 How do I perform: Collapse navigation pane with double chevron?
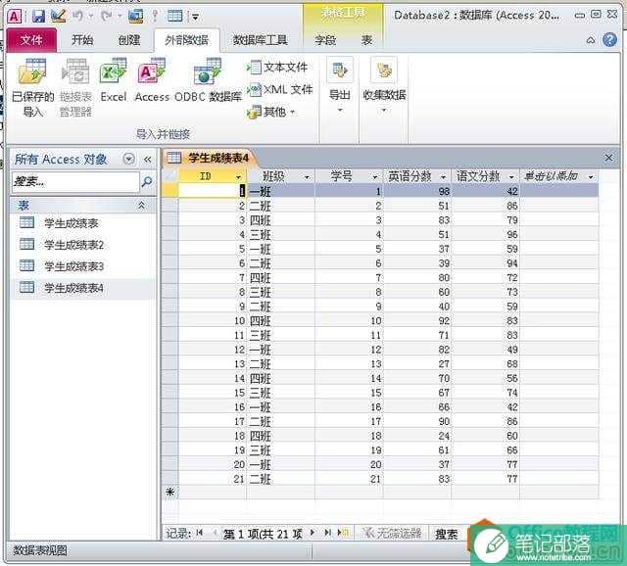coord(148,159)
